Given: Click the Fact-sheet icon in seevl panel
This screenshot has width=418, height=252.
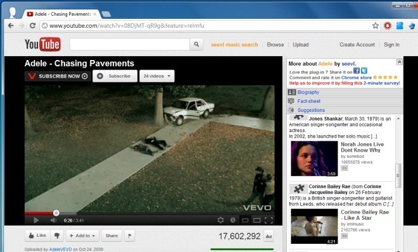Looking at the screenshot, I should point(291,101).
